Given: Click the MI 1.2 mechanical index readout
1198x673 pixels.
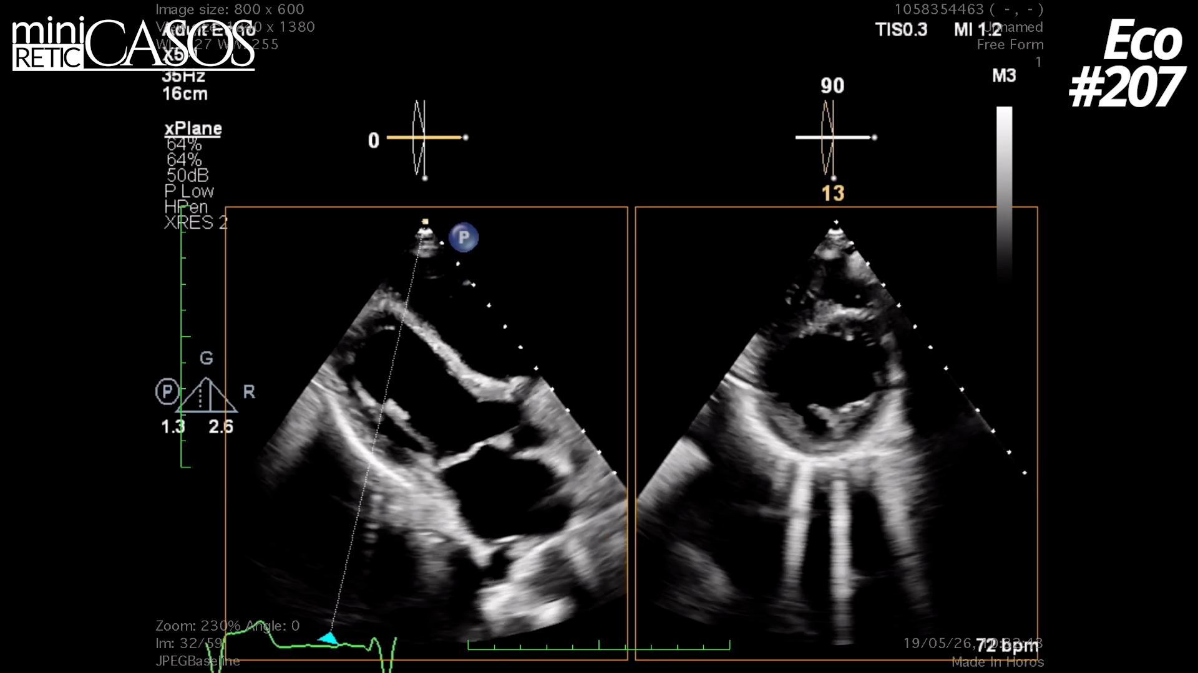Looking at the screenshot, I should coord(978,29).
